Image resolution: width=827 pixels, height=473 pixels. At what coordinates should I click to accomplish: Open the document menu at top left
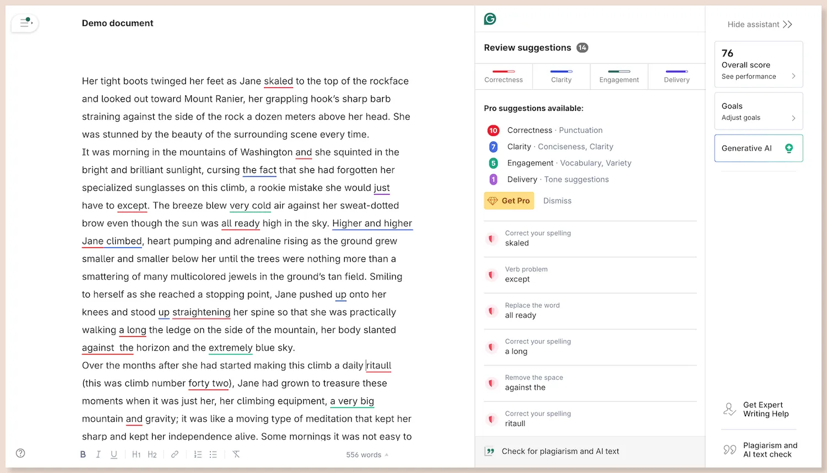(x=24, y=23)
